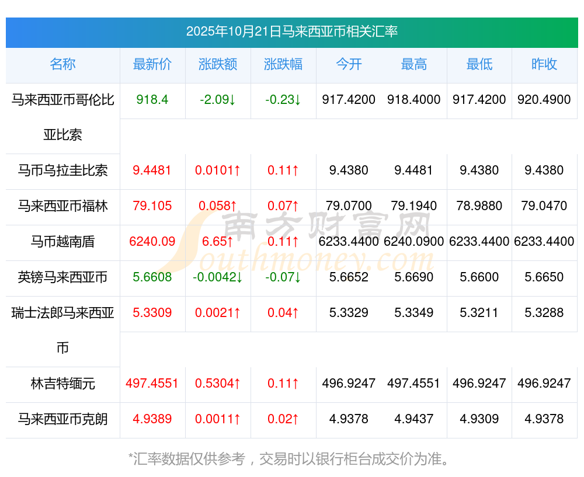Viewport: 584px width, 477px height.
Task: Click the 920.4900 previous close value
Action: coord(544,100)
